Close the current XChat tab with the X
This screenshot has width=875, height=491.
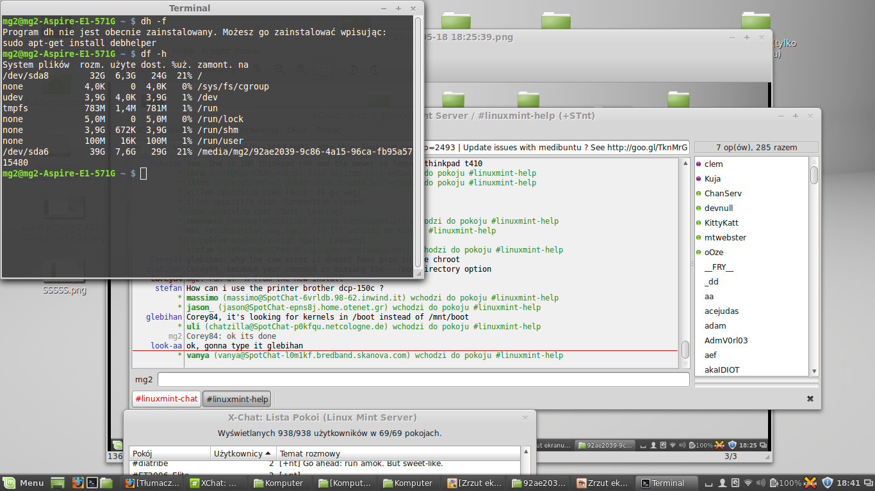click(810, 399)
